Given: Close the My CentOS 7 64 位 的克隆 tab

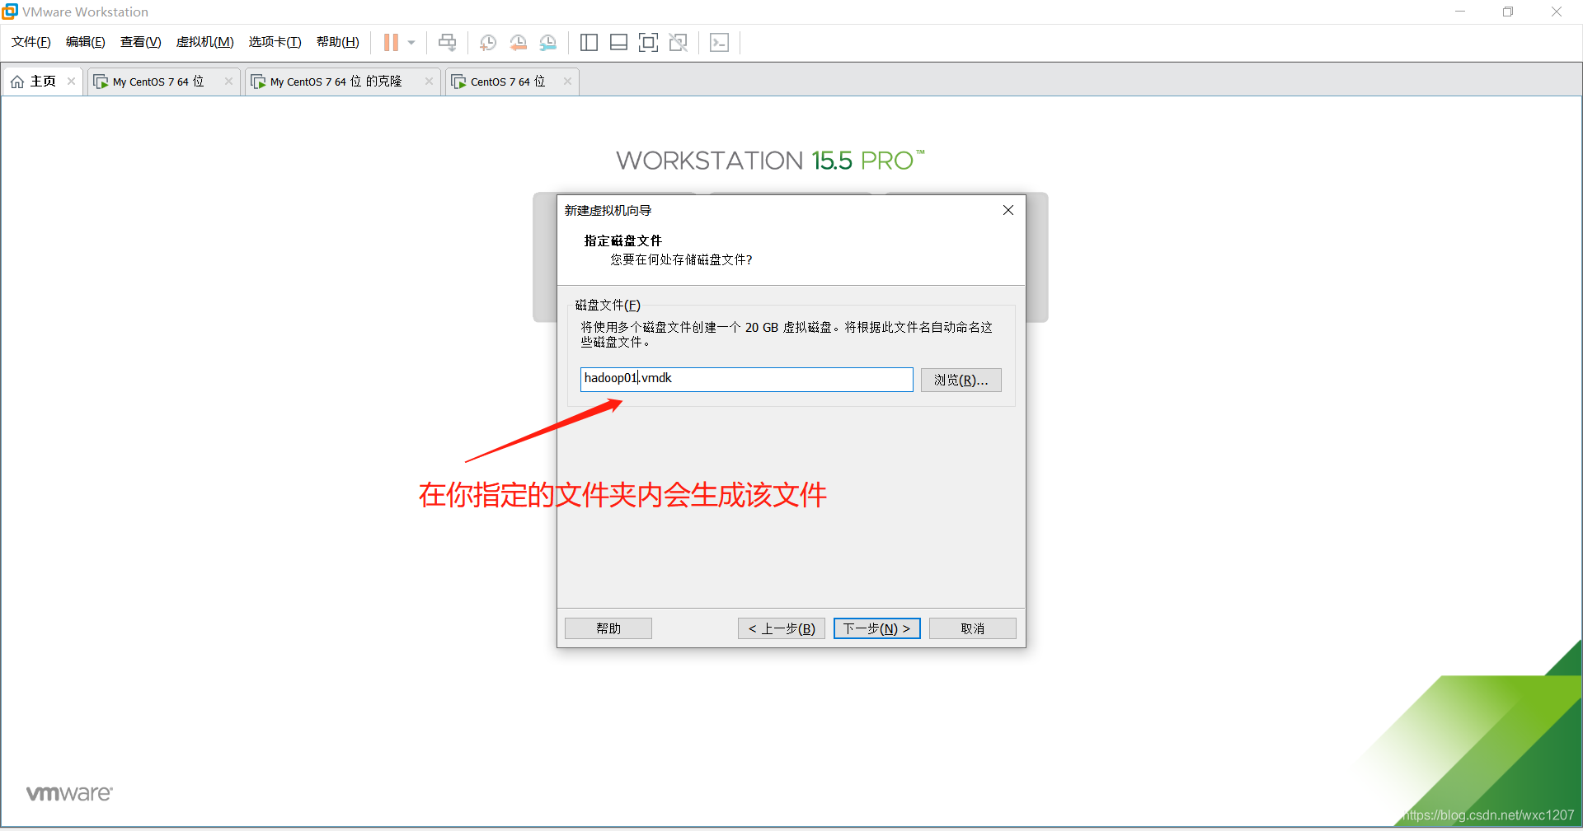Looking at the screenshot, I should point(429,82).
